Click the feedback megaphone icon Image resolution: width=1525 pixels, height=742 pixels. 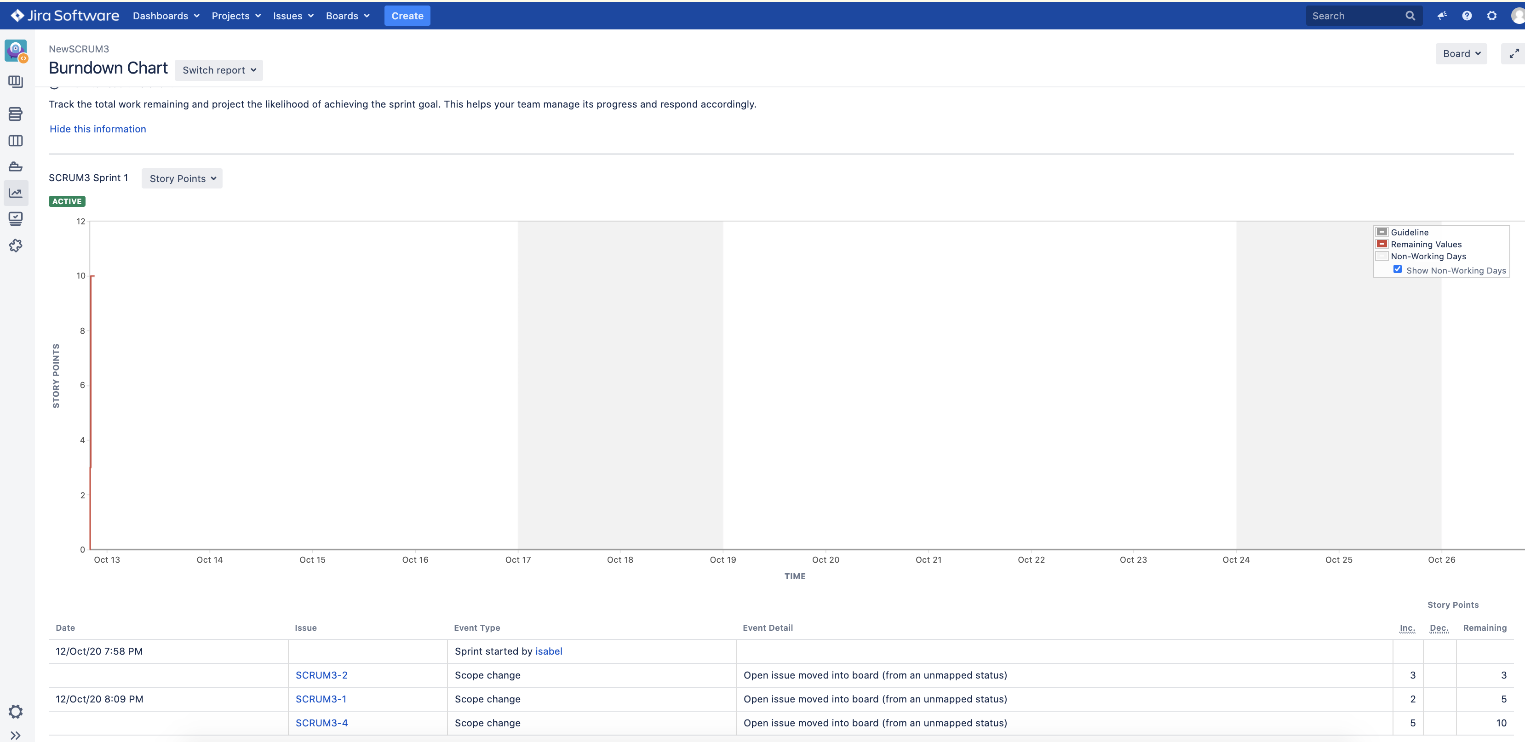click(x=1441, y=16)
